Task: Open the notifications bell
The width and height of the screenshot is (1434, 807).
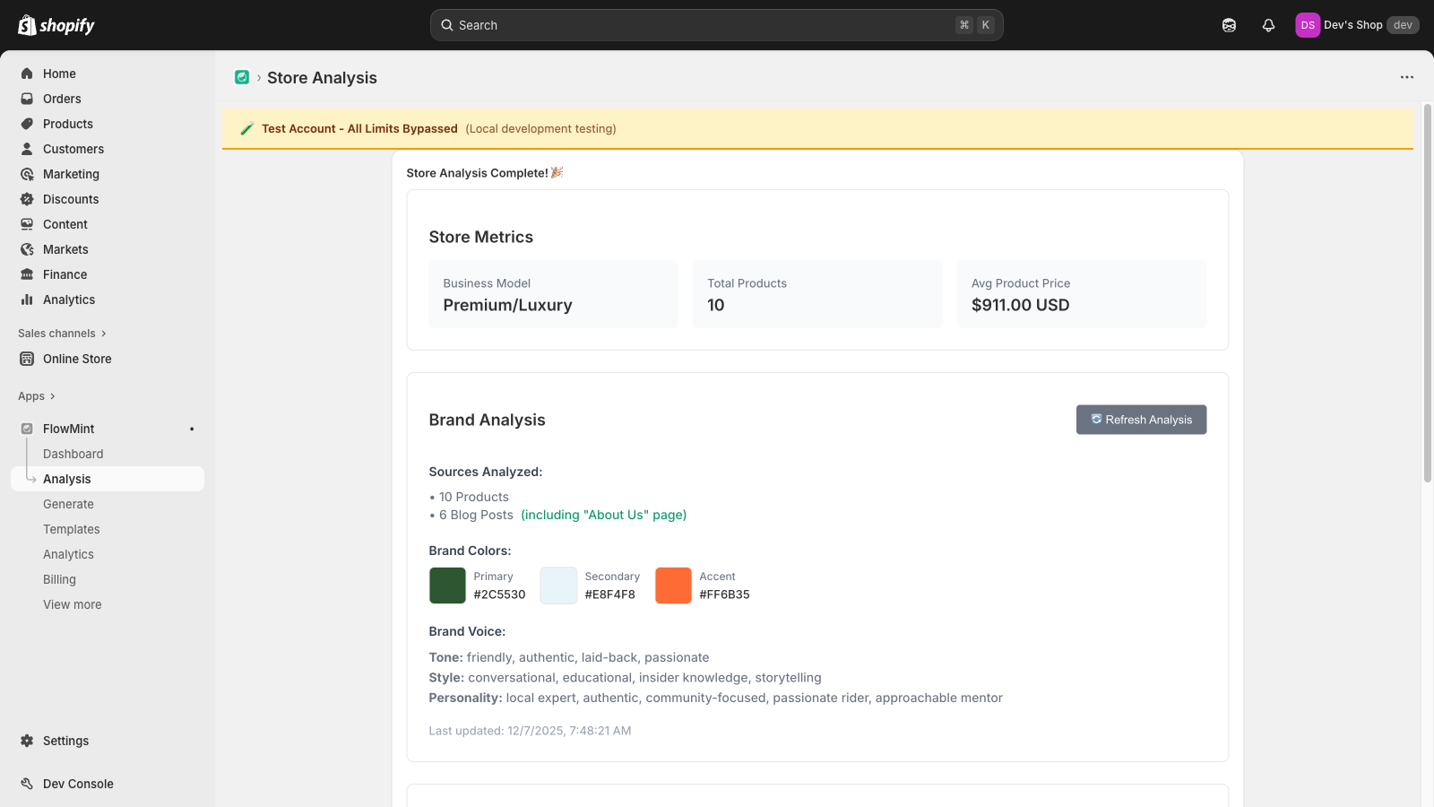Action: pyautogui.click(x=1268, y=25)
